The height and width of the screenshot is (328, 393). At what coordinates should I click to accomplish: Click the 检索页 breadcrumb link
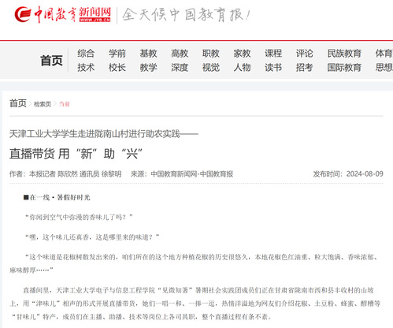(x=43, y=104)
